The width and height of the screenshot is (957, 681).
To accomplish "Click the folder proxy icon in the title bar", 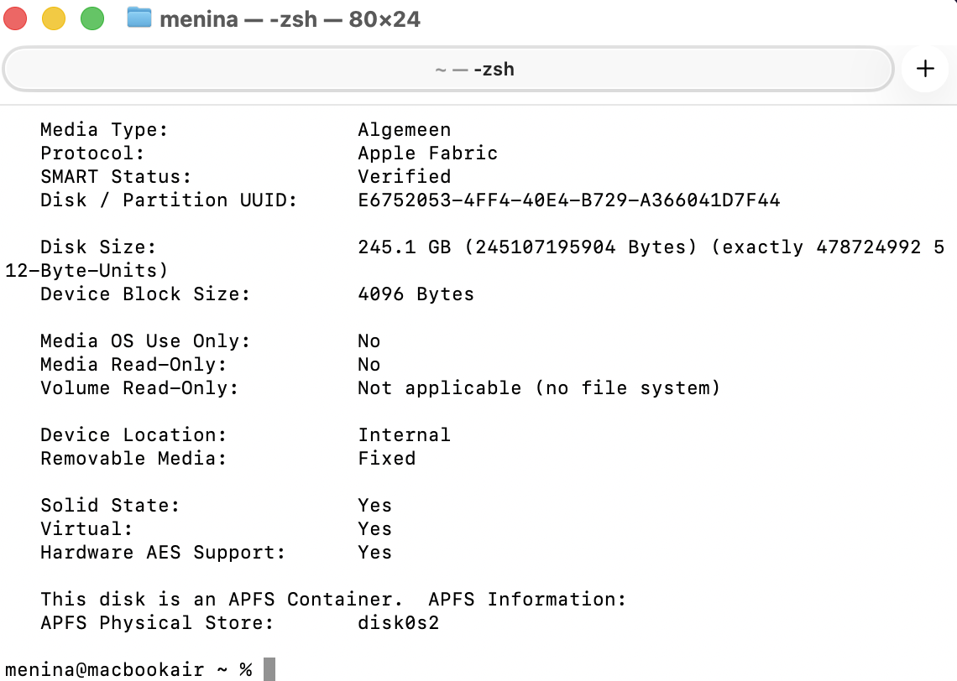I will tap(139, 18).
